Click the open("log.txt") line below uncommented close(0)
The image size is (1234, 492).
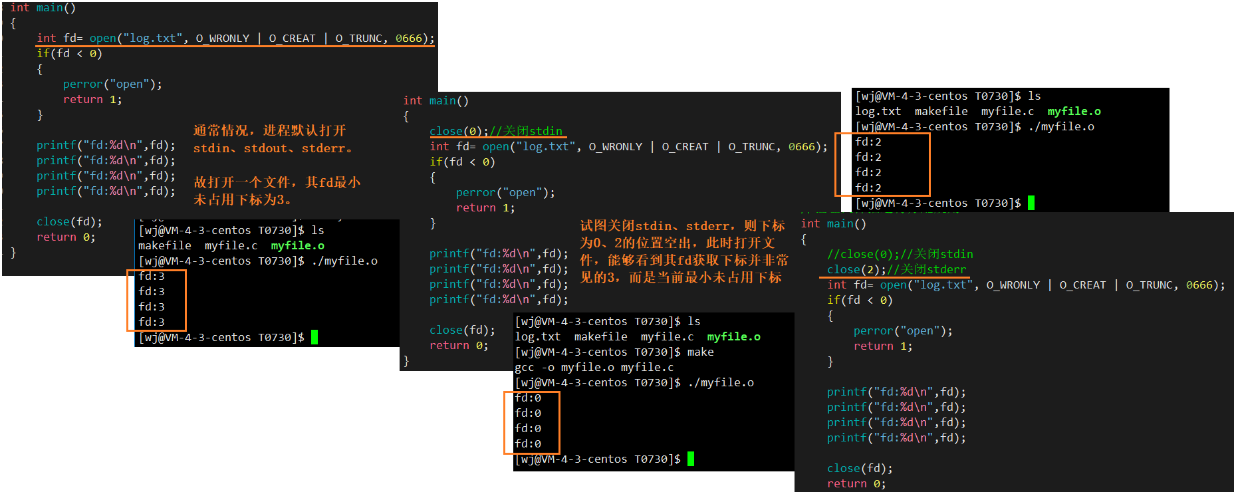[629, 146]
